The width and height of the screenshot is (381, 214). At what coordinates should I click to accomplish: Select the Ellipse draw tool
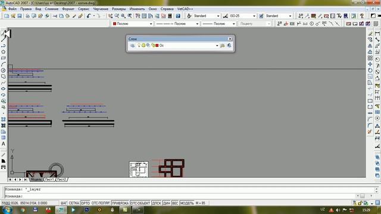(4, 89)
